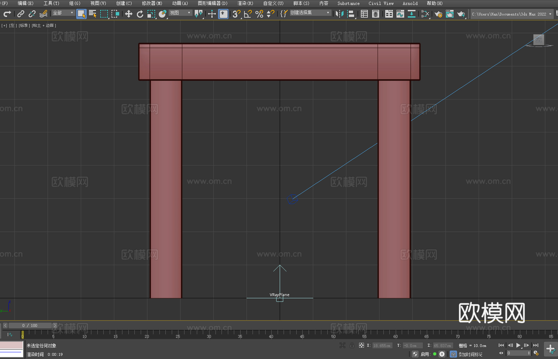
Task: Click the ViewCube in viewport corner
Action: 539,40
